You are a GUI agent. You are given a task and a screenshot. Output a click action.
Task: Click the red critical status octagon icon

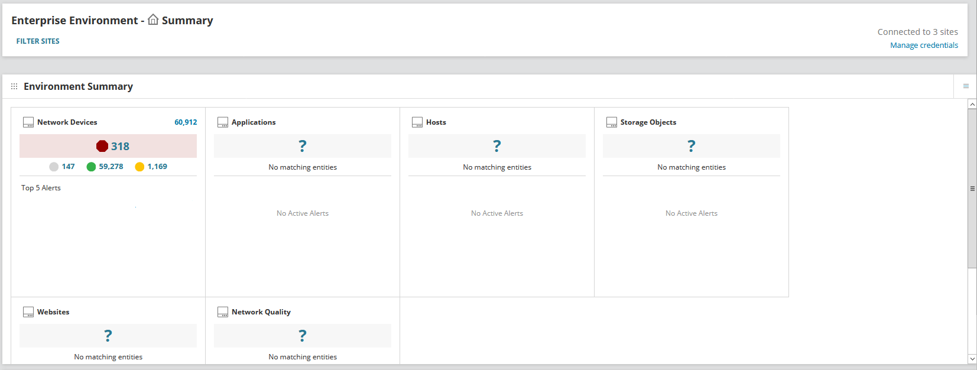(102, 146)
